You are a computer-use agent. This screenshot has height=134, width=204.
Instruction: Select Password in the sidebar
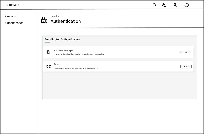(11, 16)
